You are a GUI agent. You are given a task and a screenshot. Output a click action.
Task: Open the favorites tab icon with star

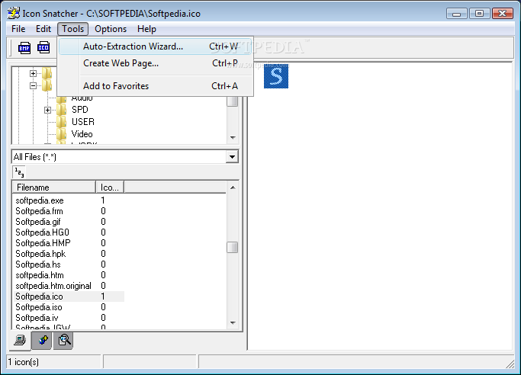(42, 340)
